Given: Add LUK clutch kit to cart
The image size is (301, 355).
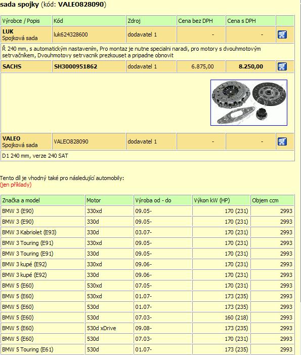Looking at the screenshot, I should click(x=282, y=34).
